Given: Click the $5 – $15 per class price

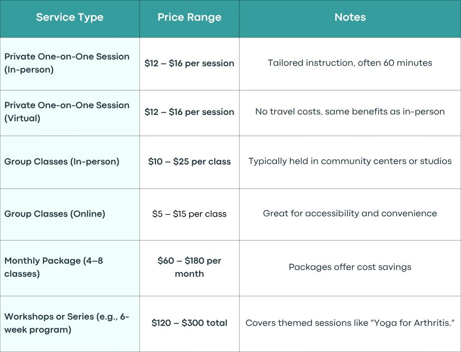Looking at the screenshot, I should tap(190, 214).
